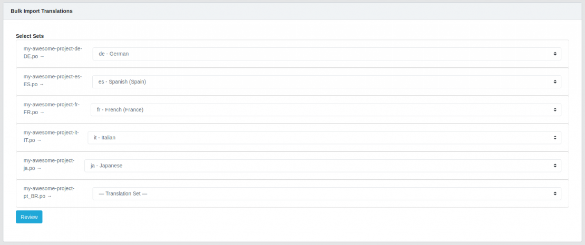Click the German dropdown arrow icon
585x245 pixels.
coord(555,54)
